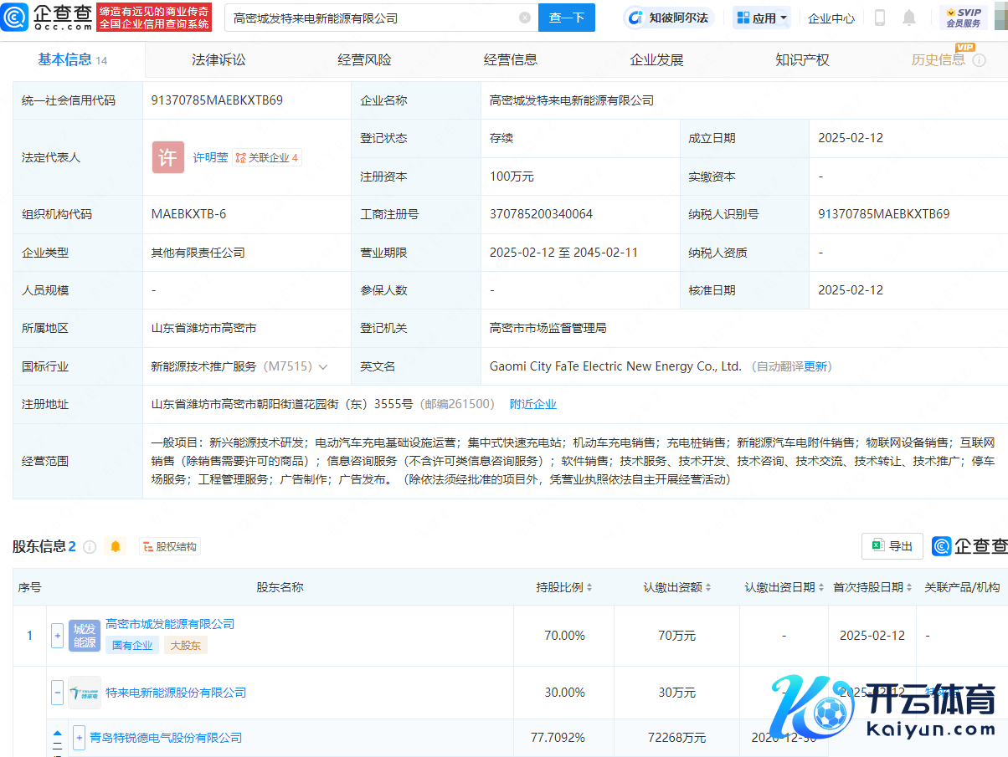
Task: Open notifications bell in the header
Action: pyautogui.click(x=909, y=18)
